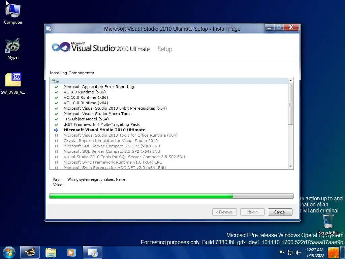Close the Visual Studio setup window
The height and width of the screenshot is (259, 345).
[291, 27]
